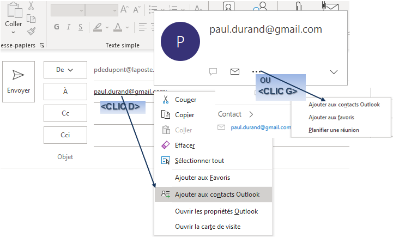
Task: Click envelope icon beside contact email link
Action: tap(221, 127)
